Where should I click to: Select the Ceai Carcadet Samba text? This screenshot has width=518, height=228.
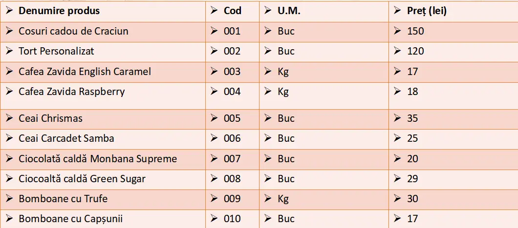(x=66, y=138)
